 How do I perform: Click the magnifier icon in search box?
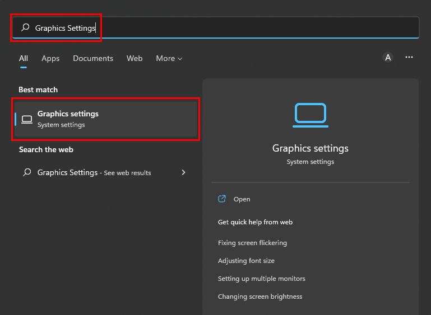click(x=25, y=27)
